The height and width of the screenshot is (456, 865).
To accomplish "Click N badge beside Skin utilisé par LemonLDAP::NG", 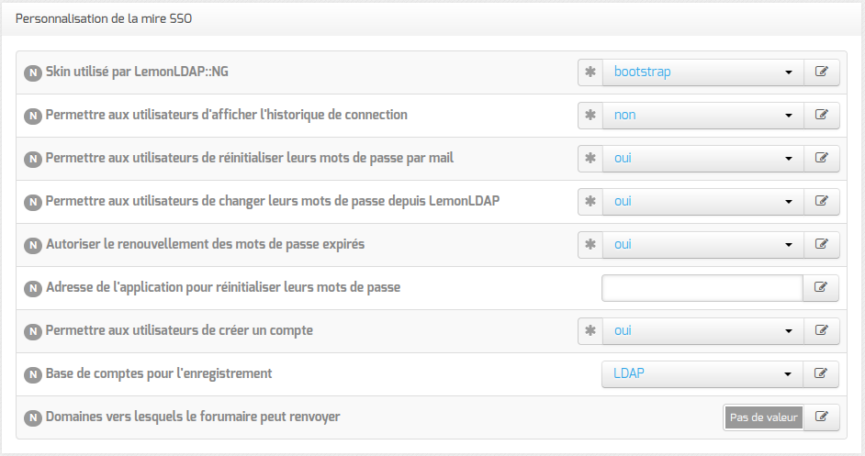I will [x=33, y=72].
